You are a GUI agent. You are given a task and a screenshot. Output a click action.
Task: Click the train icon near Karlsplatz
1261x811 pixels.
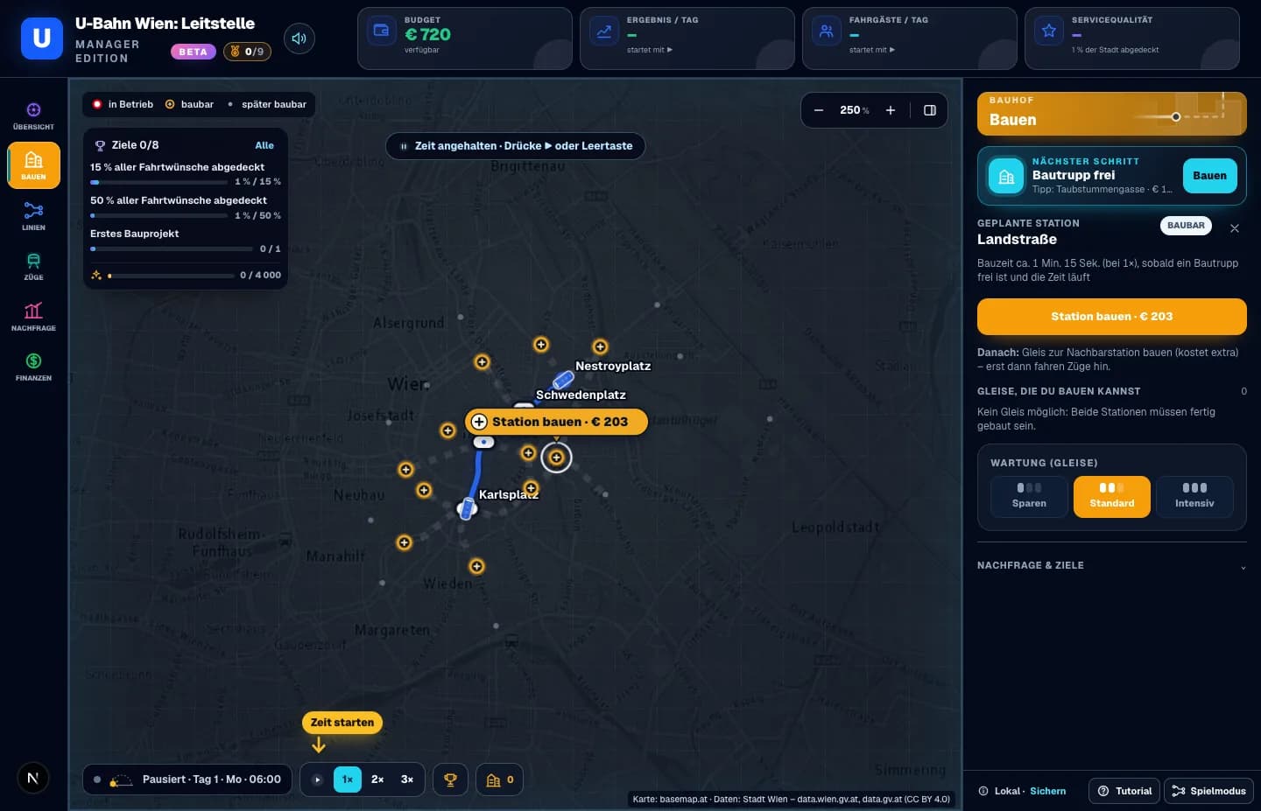pyautogui.click(x=468, y=508)
